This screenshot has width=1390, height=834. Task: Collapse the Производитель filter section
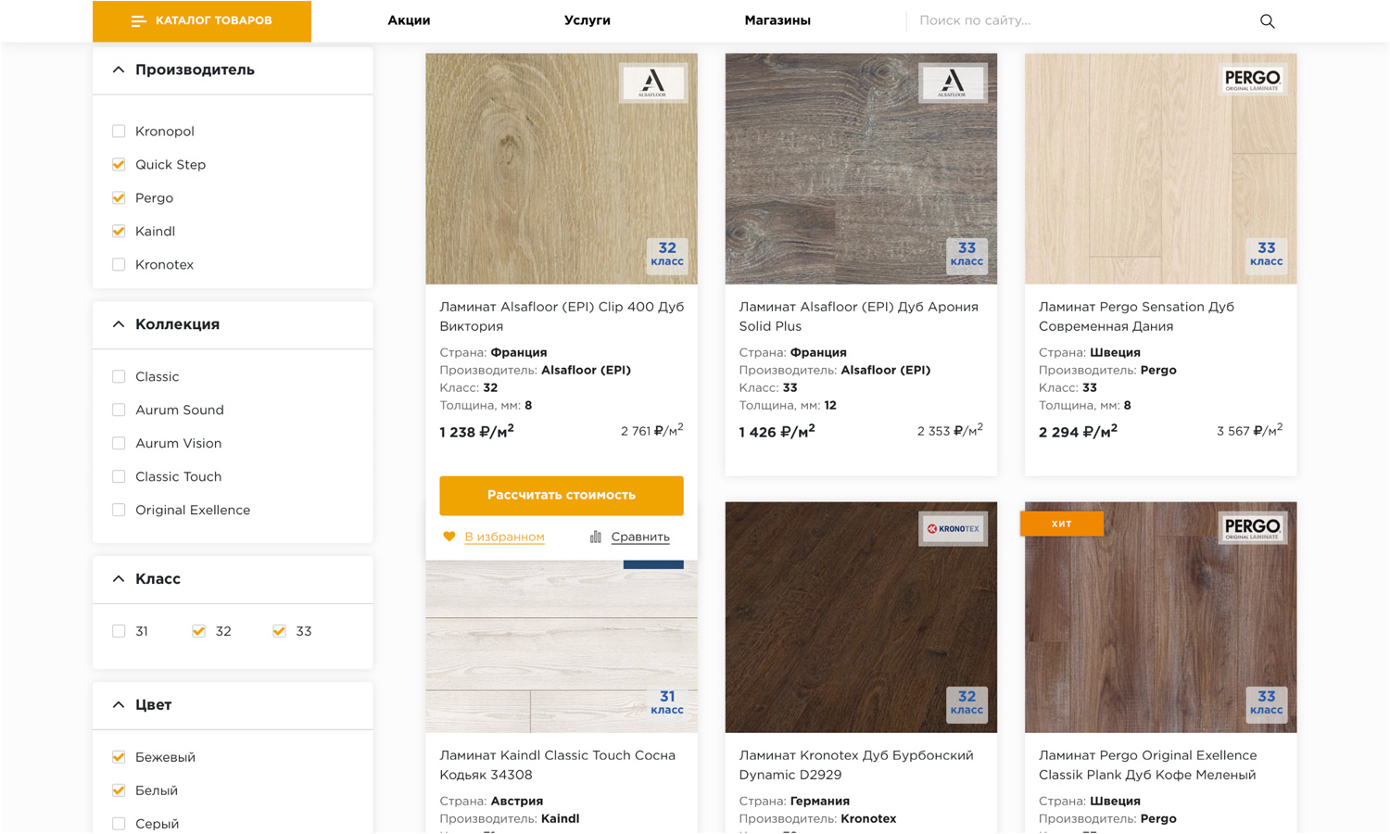(x=119, y=69)
